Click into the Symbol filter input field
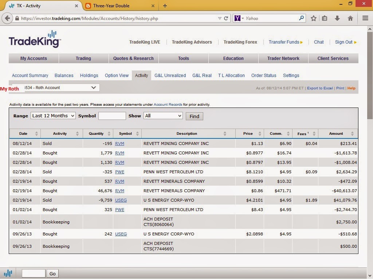This screenshot has width=373, height=279. click(112, 116)
